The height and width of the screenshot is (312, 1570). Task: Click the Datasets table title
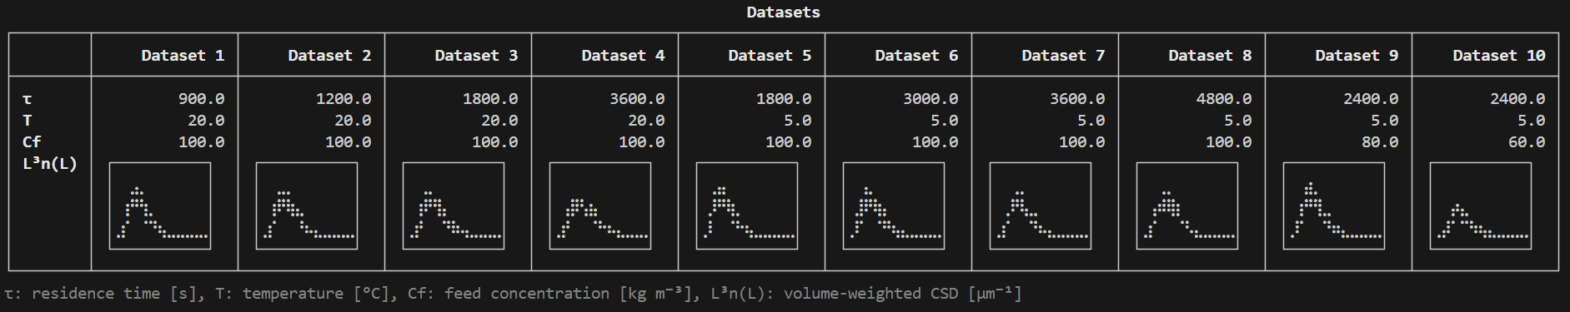pyautogui.click(x=783, y=12)
